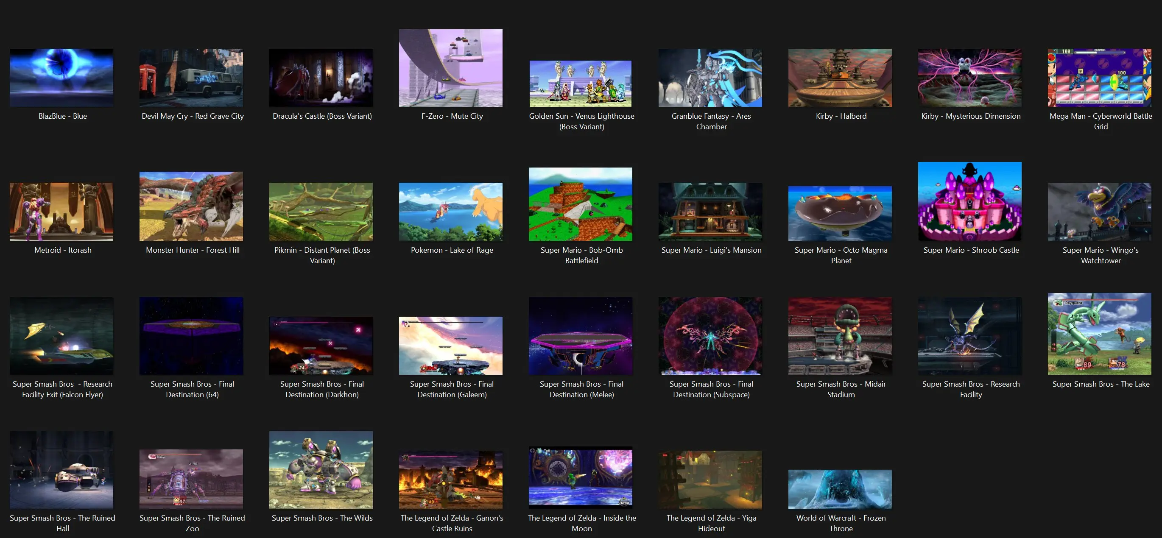Click 'Super Smash Bros - The Ruined Zoo' label

[x=192, y=523]
